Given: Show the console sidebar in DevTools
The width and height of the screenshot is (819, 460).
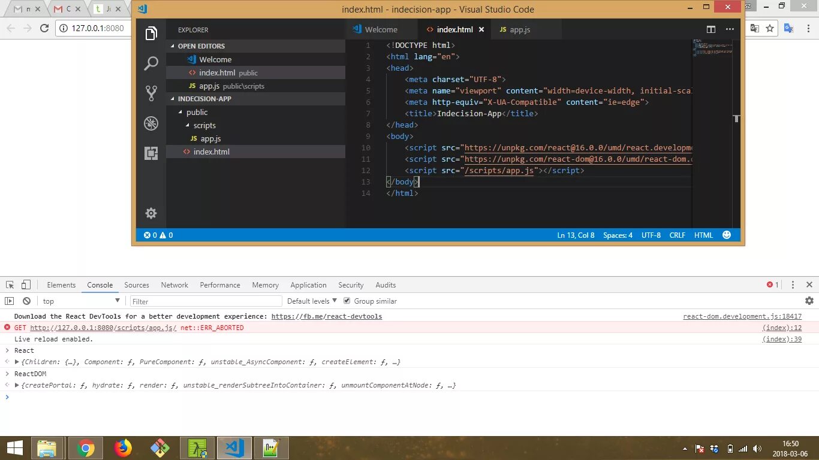Looking at the screenshot, I should click(x=10, y=301).
